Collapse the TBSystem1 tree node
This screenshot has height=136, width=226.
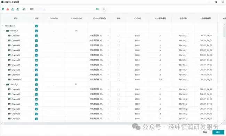point(2,26)
